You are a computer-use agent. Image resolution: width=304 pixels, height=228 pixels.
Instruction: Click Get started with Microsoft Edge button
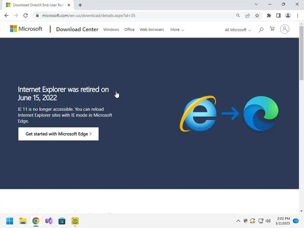point(58,134)
